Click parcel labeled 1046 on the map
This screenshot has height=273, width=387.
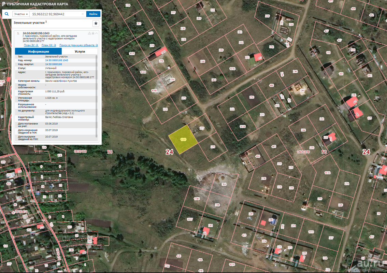click(x=197, y=199)
